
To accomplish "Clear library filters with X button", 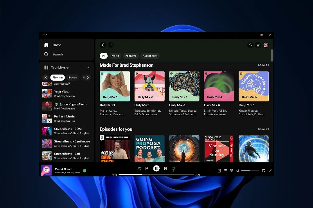I will [x=45, y=78].
